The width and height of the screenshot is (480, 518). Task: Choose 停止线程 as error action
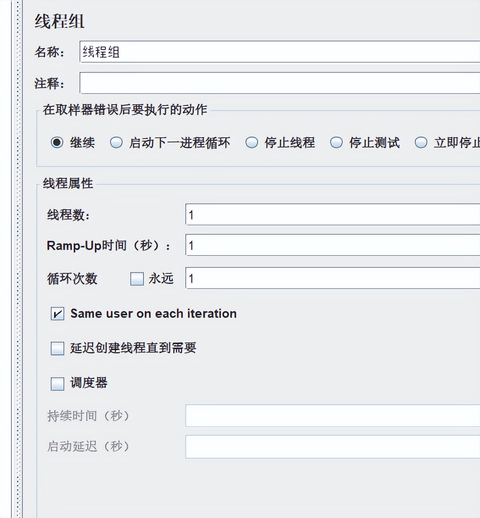(x=251, y=143)
